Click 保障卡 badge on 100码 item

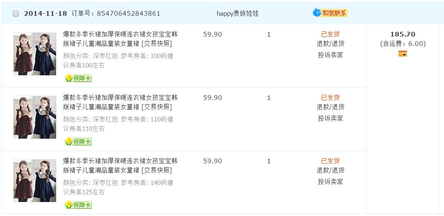(78, 78)
